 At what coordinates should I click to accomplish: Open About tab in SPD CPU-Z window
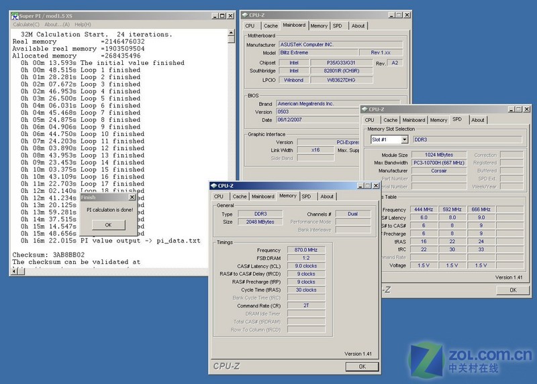pyautogui.click(x=478, y=120)
